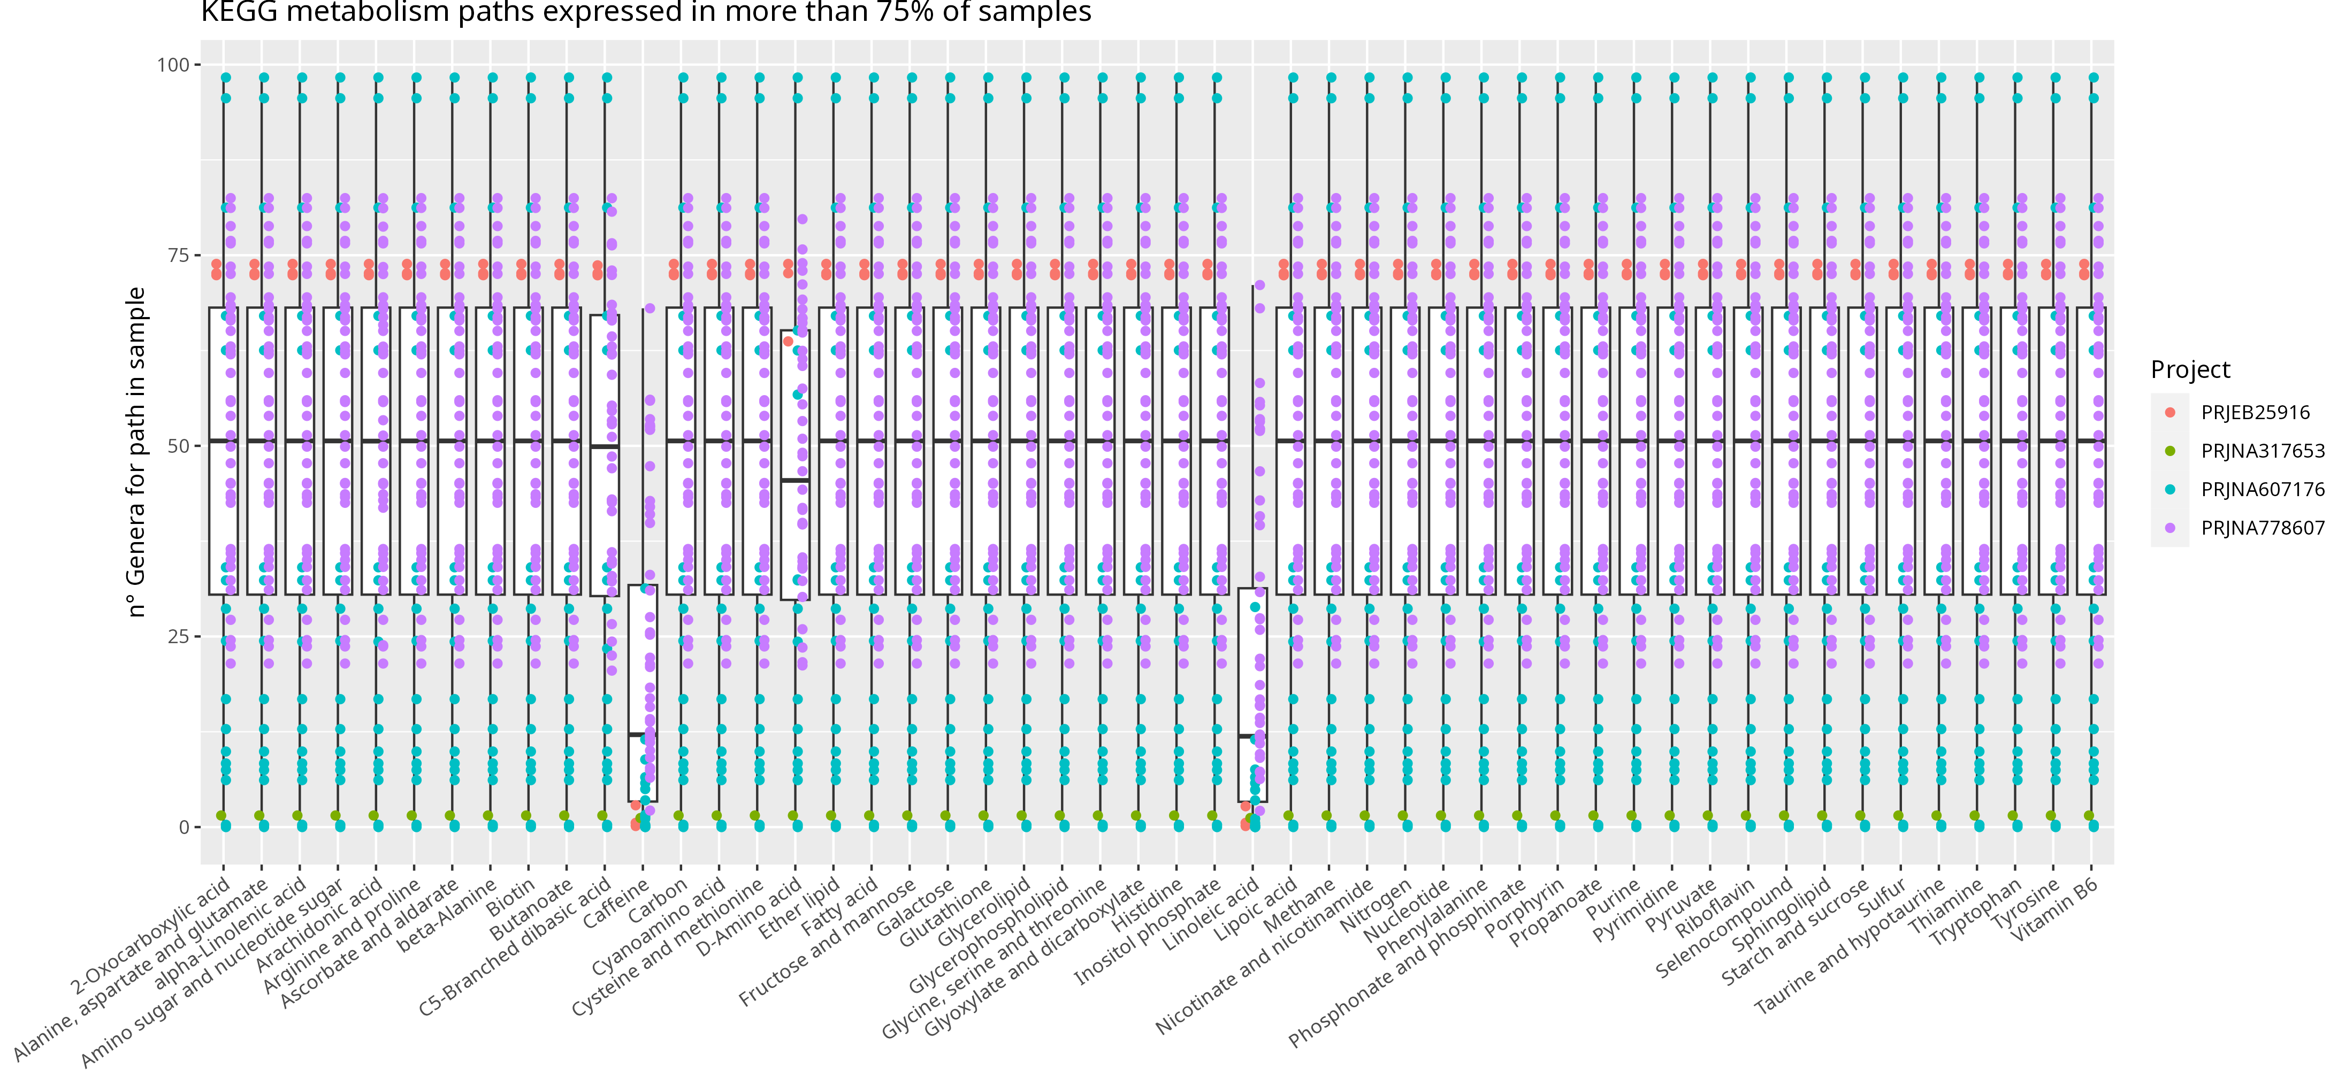Click the PRJNA778607 purple legend dot

coord(2170,528)
